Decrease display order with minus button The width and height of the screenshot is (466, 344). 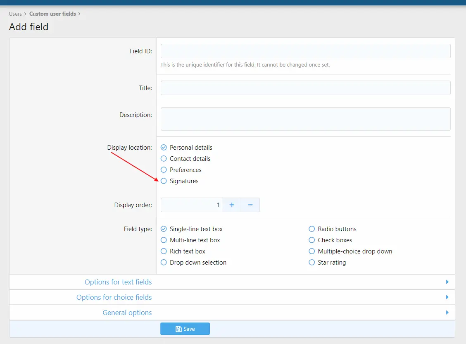tap(250, 205)
